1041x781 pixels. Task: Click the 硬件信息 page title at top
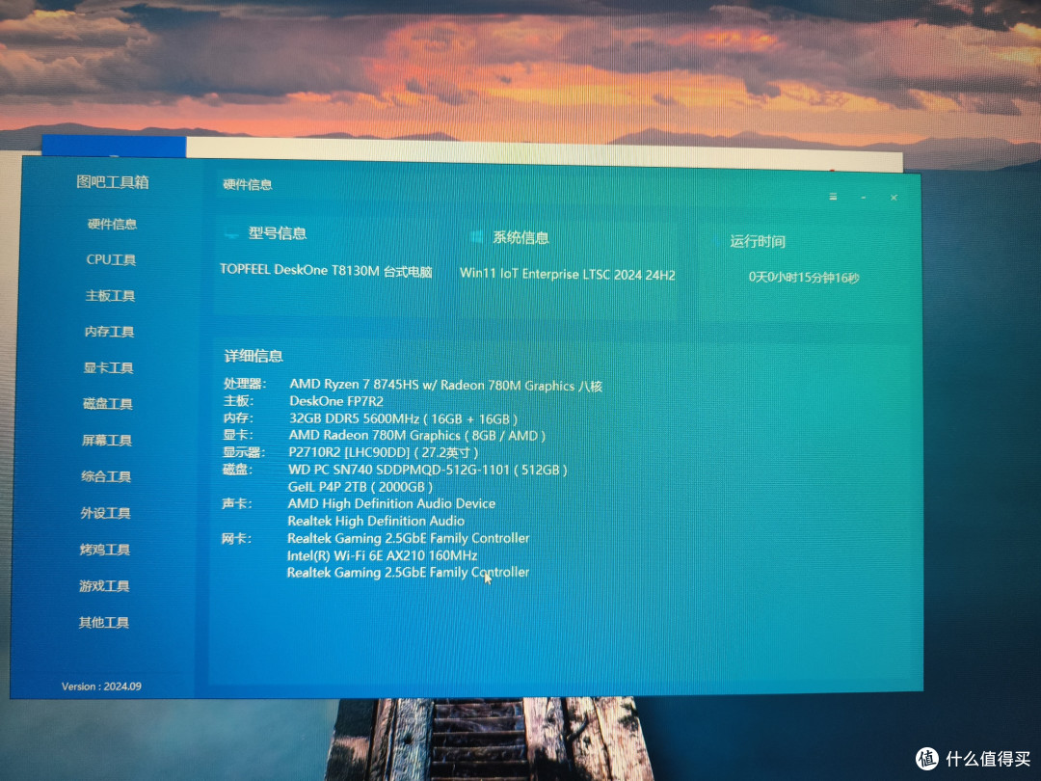[247, 184]
